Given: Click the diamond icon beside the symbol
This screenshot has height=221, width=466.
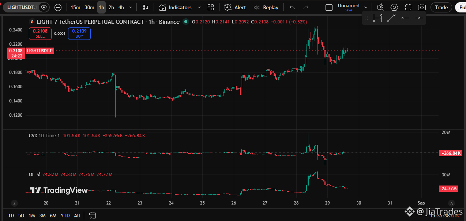Looking at the screenshot, I should [x=44, y=7].
